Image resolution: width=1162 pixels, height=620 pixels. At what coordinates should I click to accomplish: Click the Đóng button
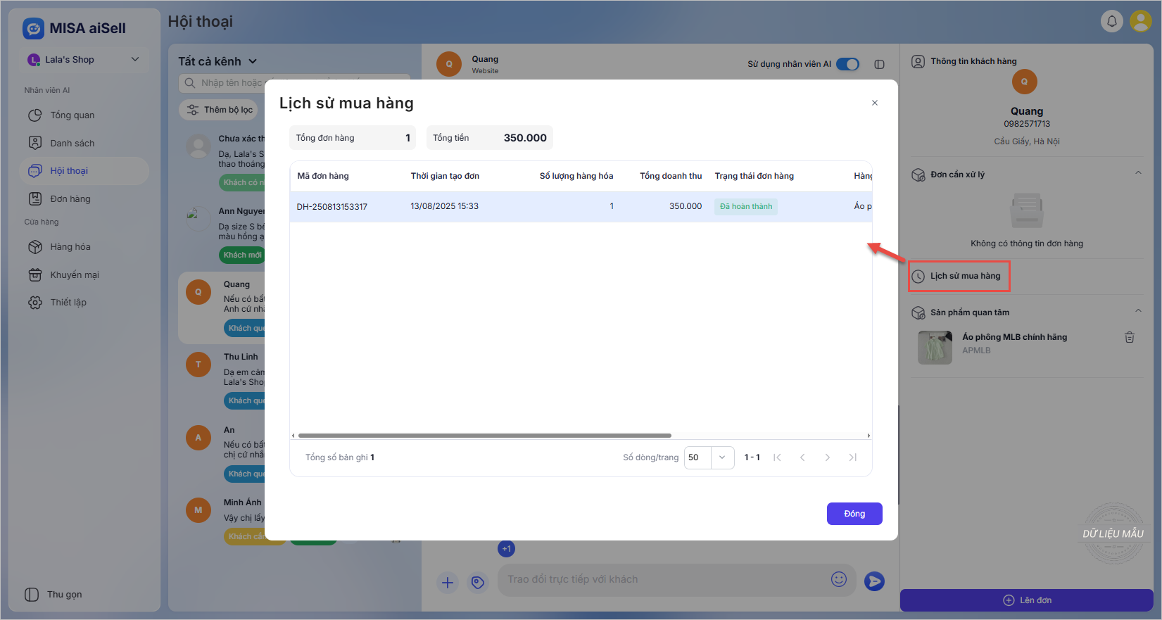[x=854, y=514]
